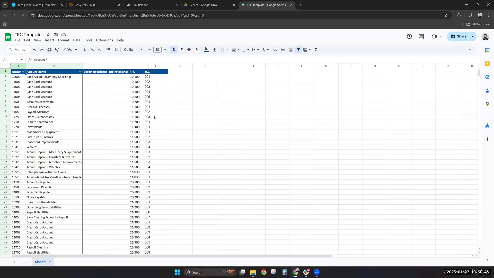The height and width of the screenshot is (278, 494).
Task: Click the insert chart icon
Action: coord(290,50)
